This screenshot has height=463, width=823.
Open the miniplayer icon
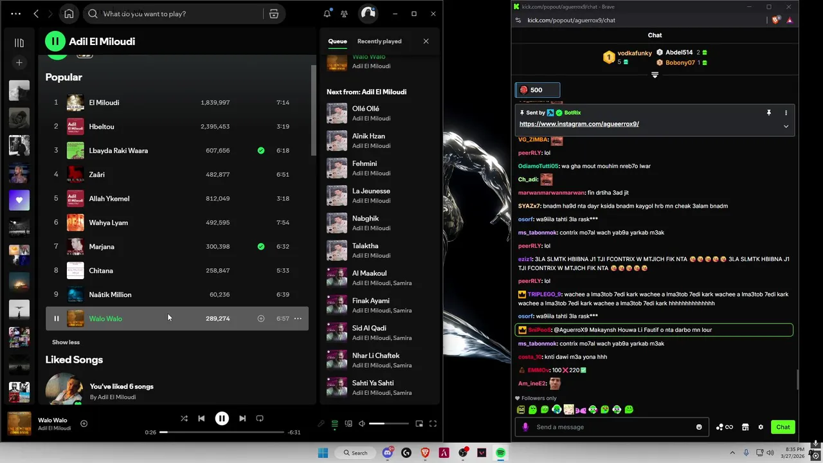point(419,423)
